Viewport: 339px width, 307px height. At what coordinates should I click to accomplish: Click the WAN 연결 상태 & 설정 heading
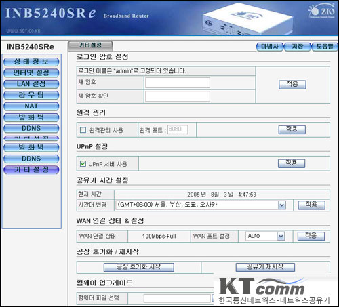click(110, 221)
